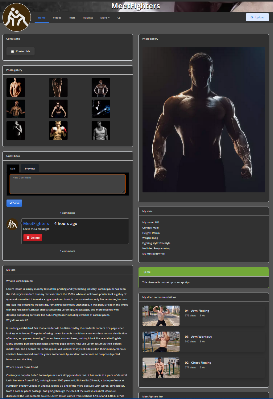273x399 pixels.
Task: Open the Playlists tab
Action: (88, 18)
